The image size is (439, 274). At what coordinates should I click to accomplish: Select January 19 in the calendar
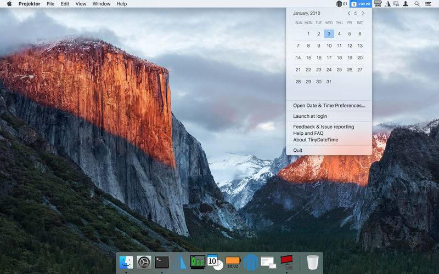tap(350, 58)
